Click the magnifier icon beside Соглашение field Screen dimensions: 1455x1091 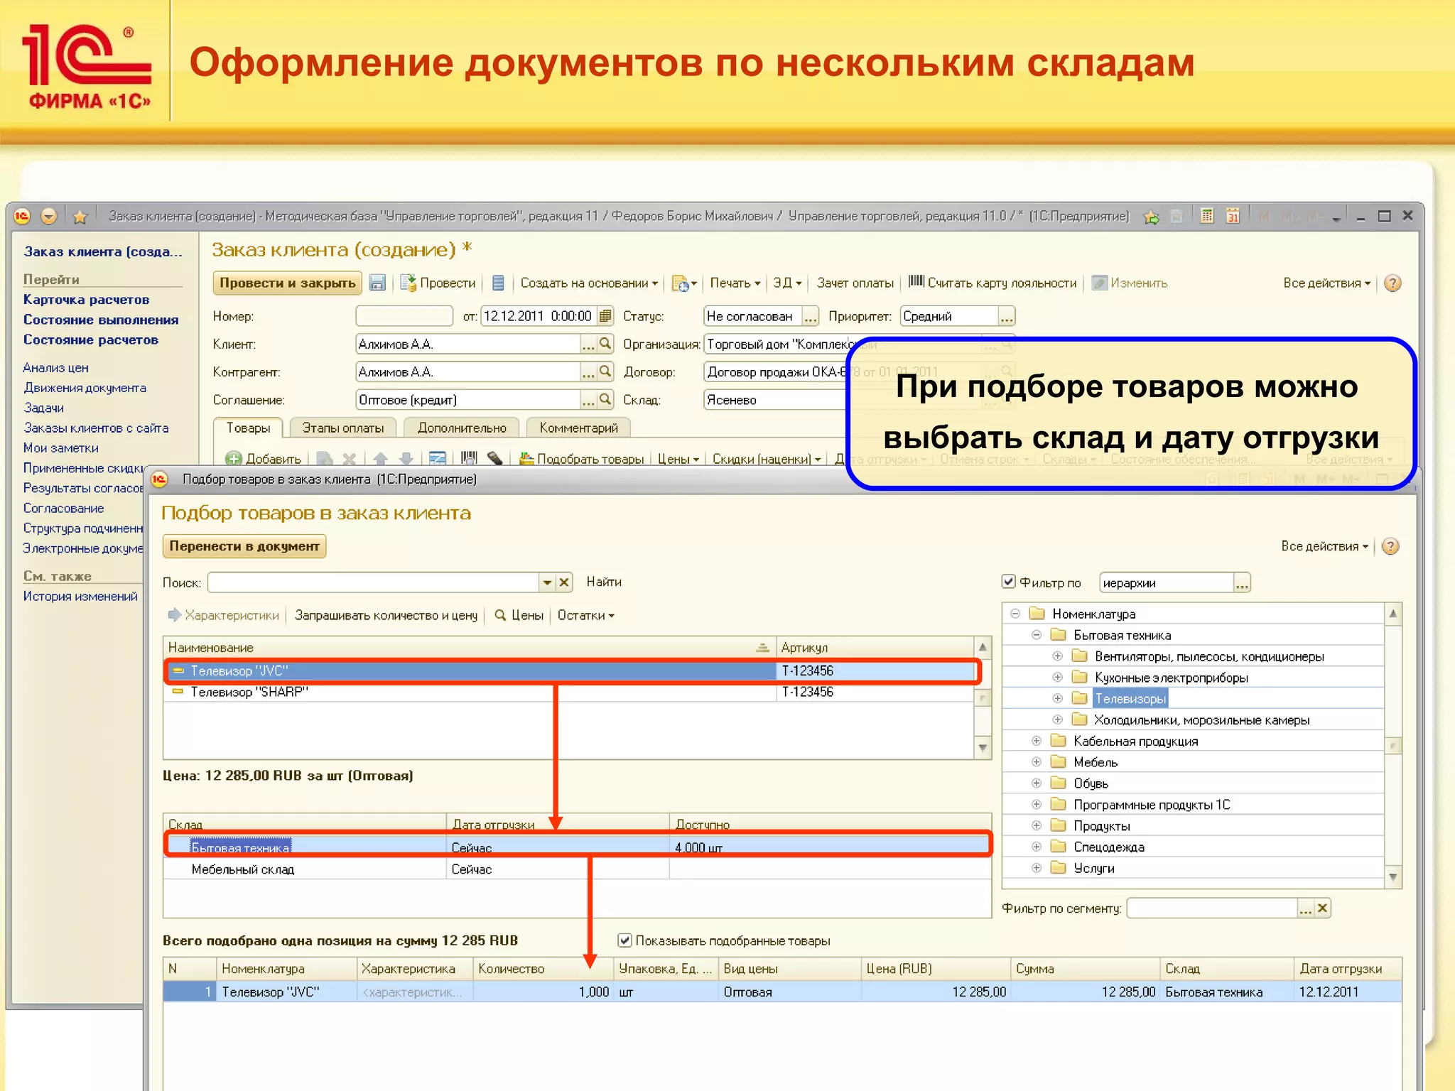click(x=605, y=399)
